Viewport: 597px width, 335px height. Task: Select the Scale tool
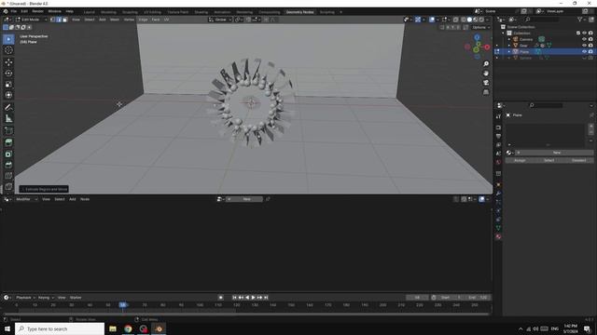(x=8, y=85)
